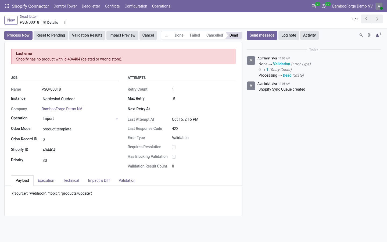Open the attachments paperclip icon
This screenshot has width=387, height=242.
coord(369,35)
